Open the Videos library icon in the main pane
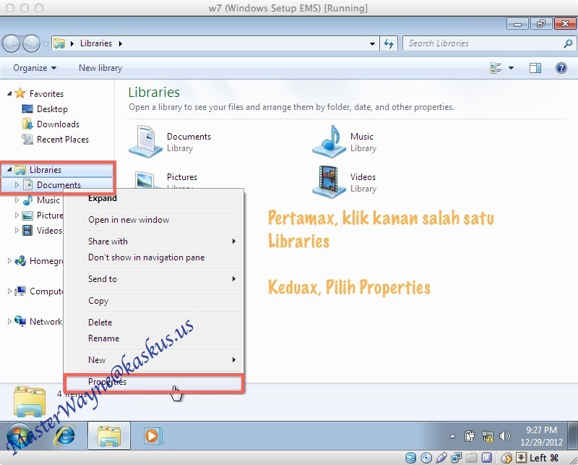578x465 pixels. coord(329,182)
